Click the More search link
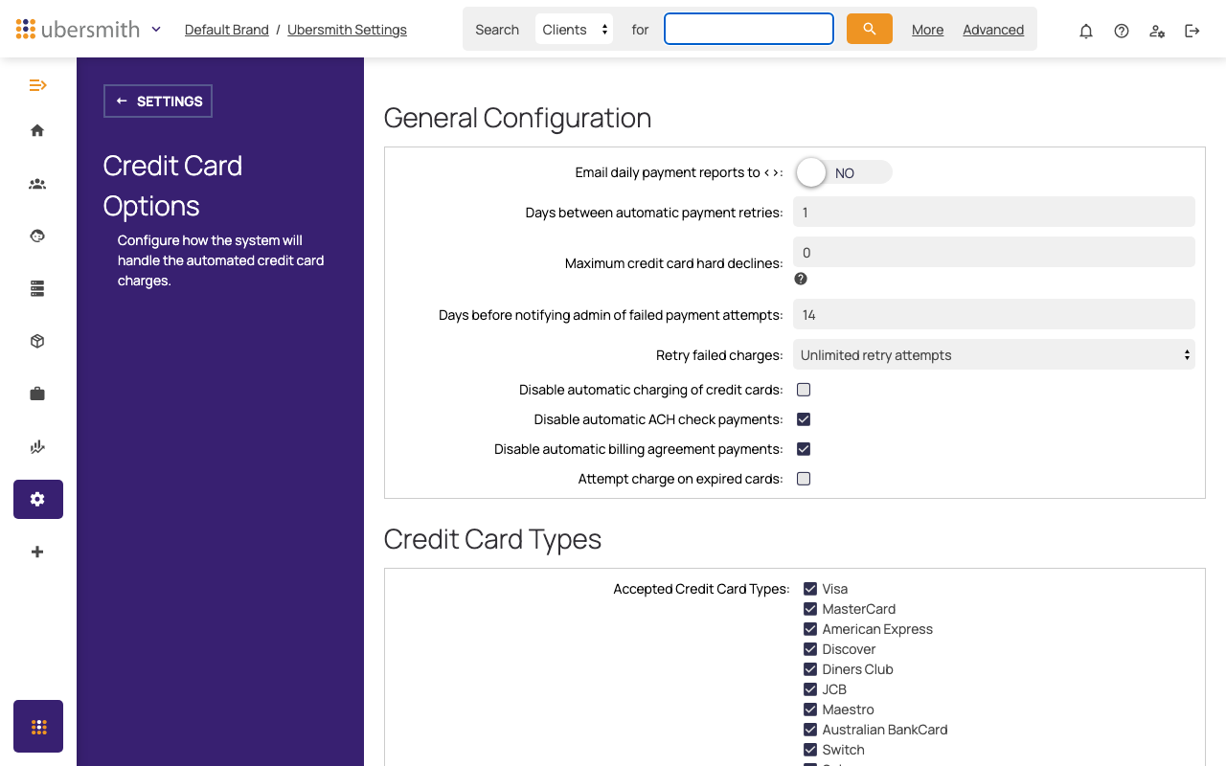1226x766 pixels. coord(927,30)
